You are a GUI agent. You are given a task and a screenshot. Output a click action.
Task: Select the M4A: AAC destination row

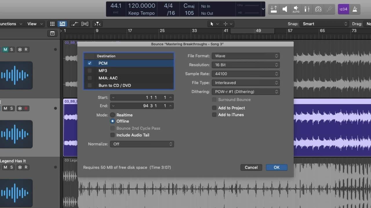pyautogui.click(x=108, y=78)
